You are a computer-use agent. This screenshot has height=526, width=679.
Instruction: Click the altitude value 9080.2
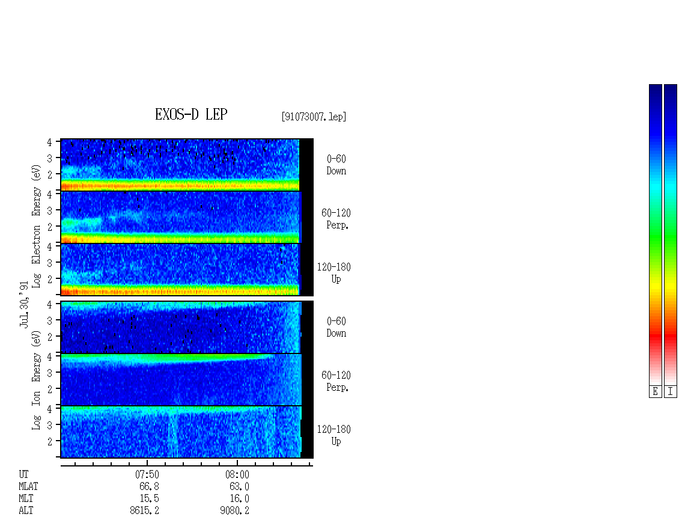tap(235, 510)
